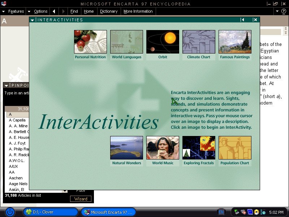Open the InterActivities panel dropdown arrow
The width and height of the screenshot is (289, 217).
[x=33, y=20]
